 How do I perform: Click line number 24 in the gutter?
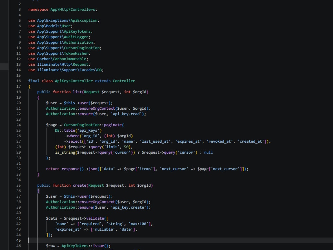(18, 125)
